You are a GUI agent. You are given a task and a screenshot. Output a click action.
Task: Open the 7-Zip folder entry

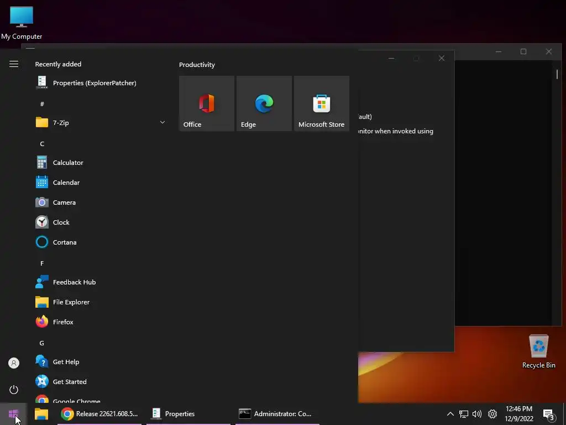click(x=100, y=122)
